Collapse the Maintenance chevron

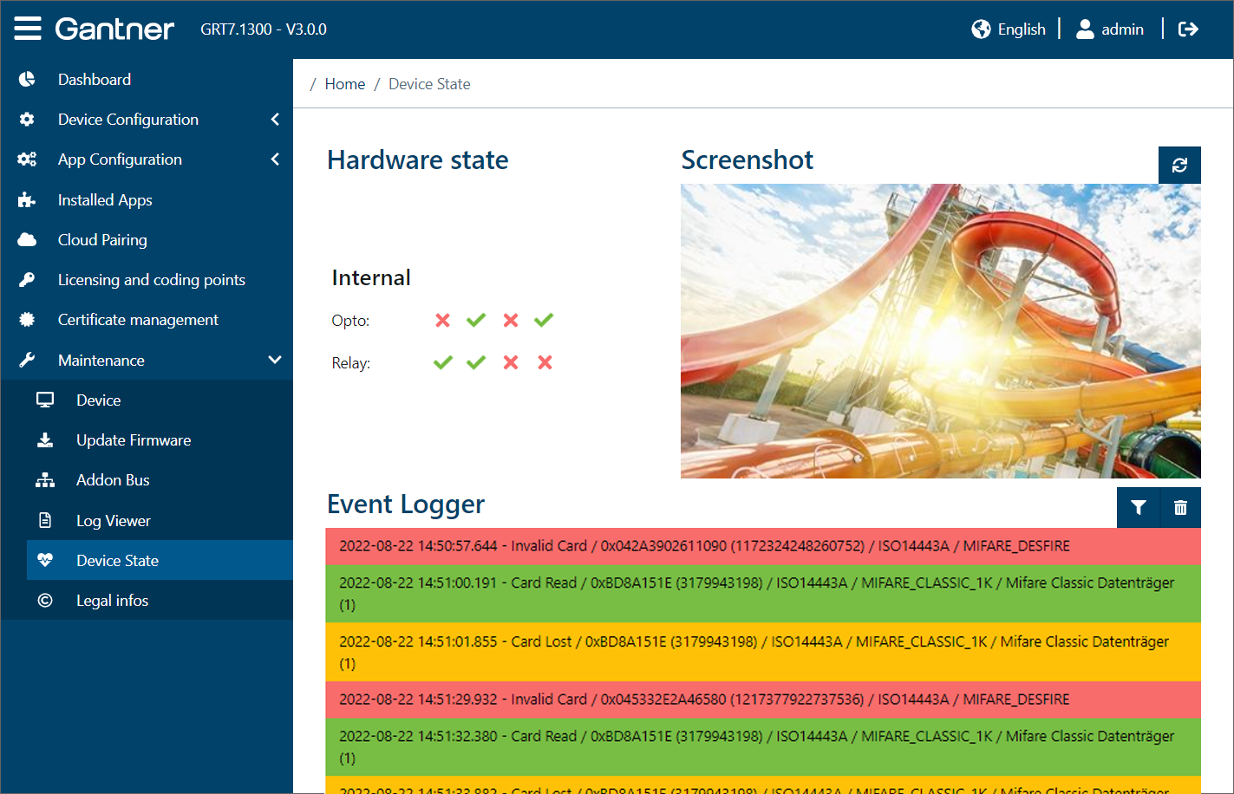(x=275, y=361)
